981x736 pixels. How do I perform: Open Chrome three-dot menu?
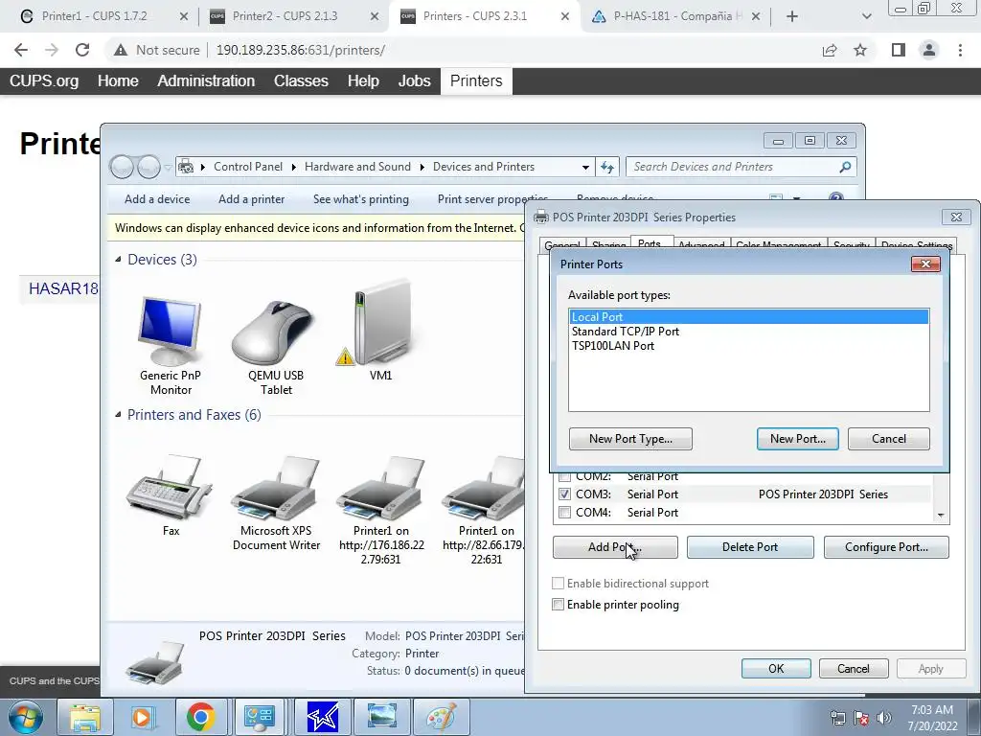point(960,50)
